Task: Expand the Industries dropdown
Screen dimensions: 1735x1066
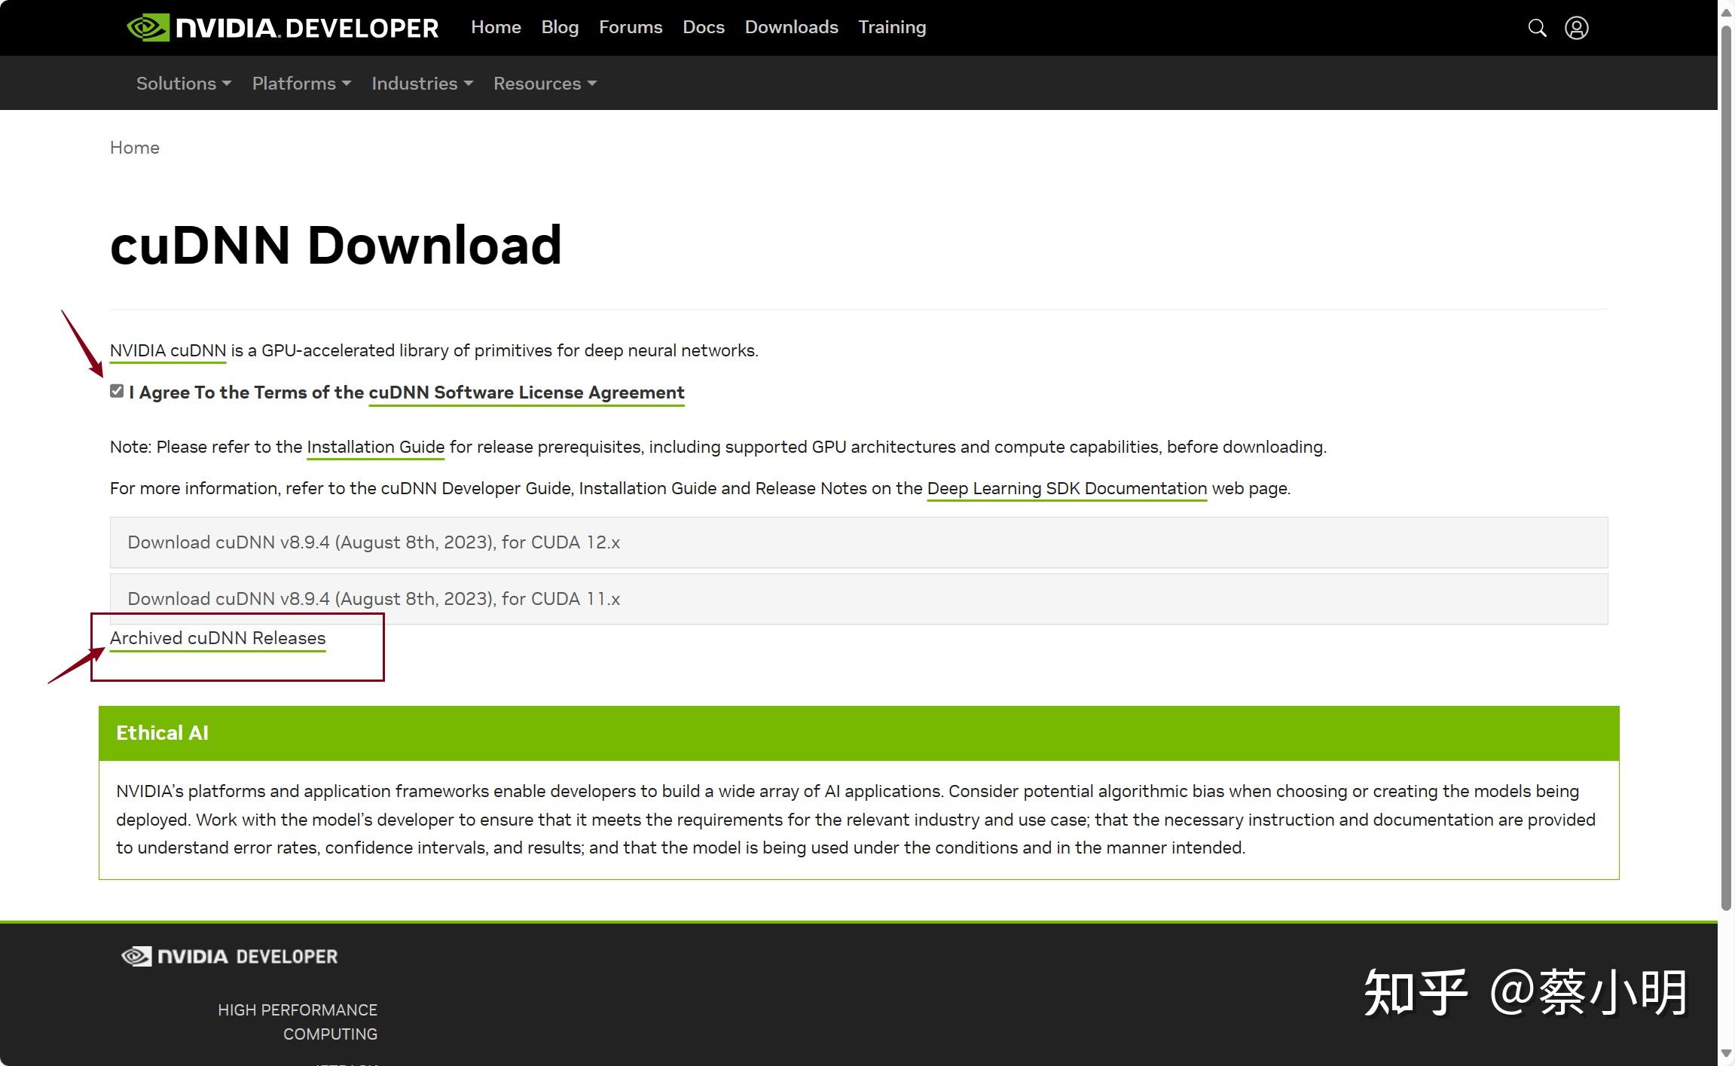Action: [x=422, y=84]
